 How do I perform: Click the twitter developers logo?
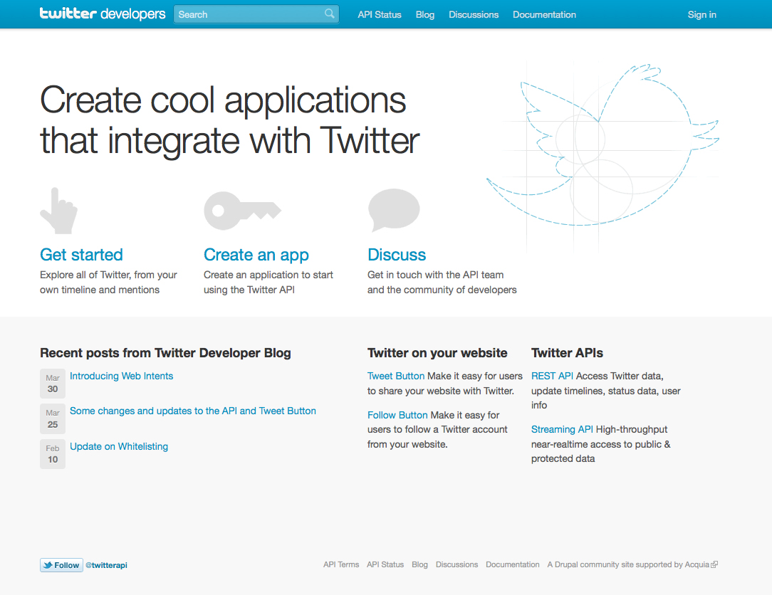coord(102,14)
